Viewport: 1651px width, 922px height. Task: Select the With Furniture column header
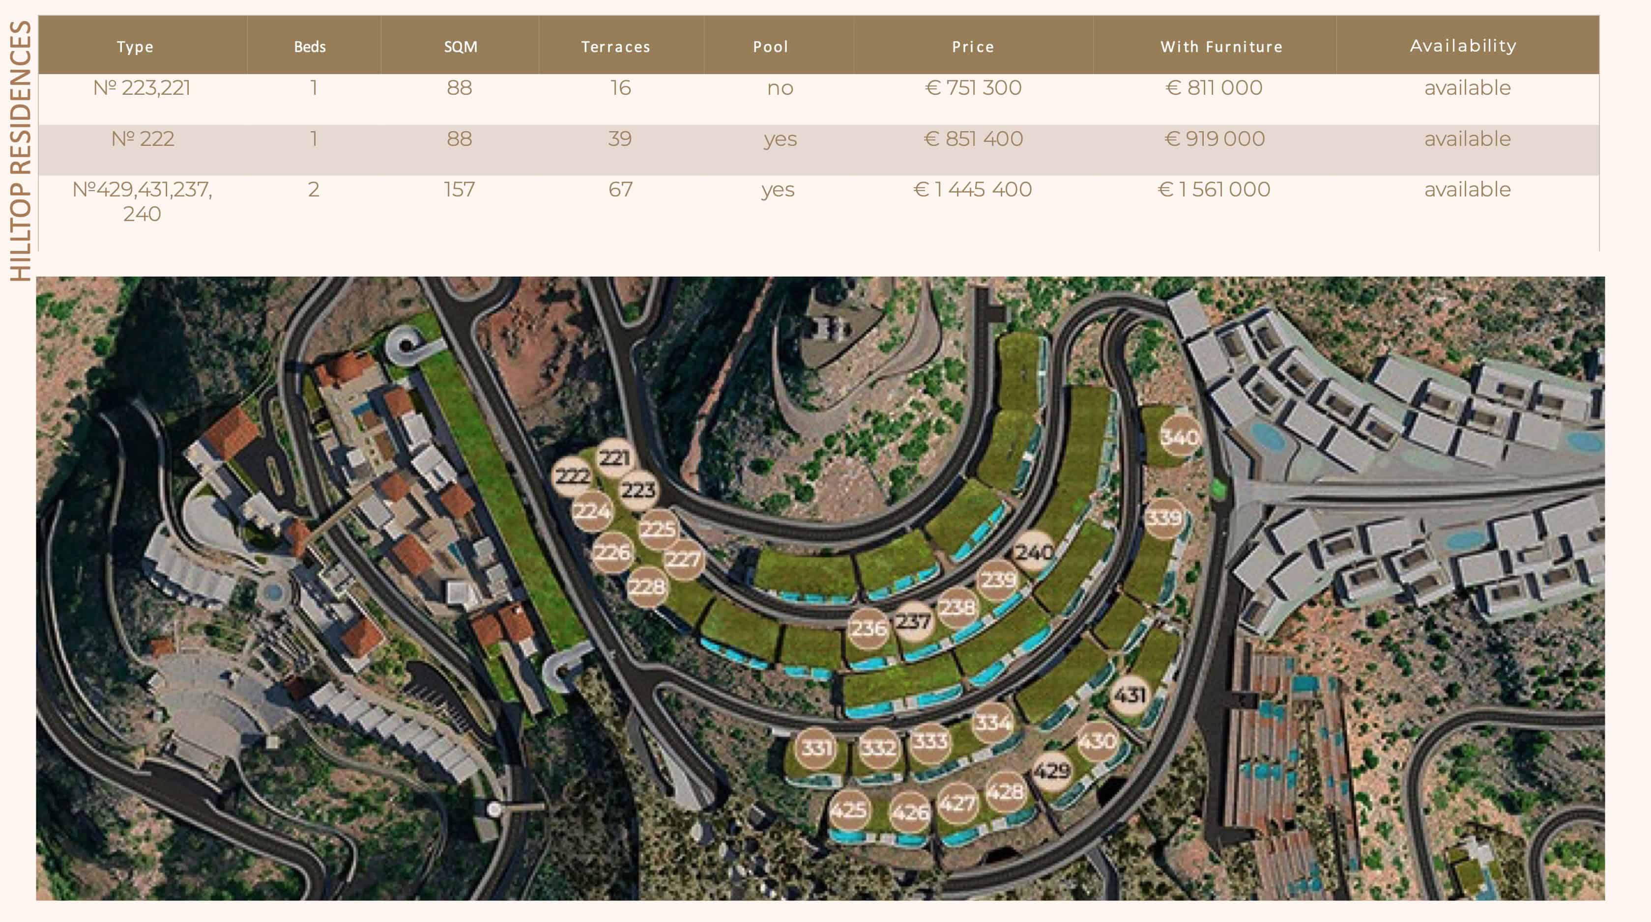[x=1221, y=47]
